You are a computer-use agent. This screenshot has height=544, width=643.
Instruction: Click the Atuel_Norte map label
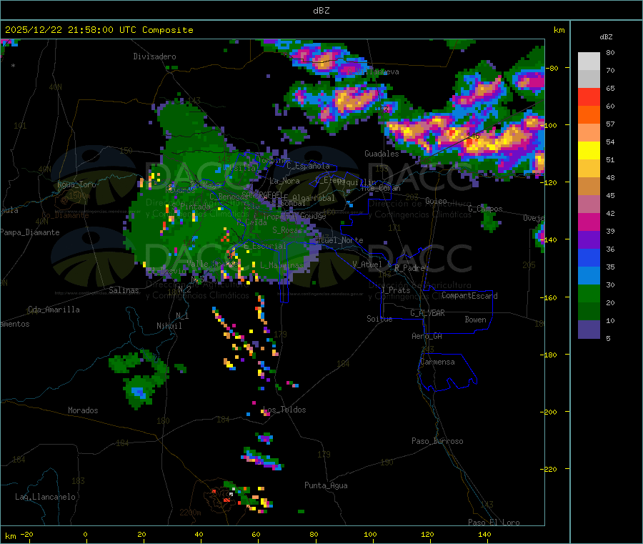pyautogui.click(x=339, y=240)
